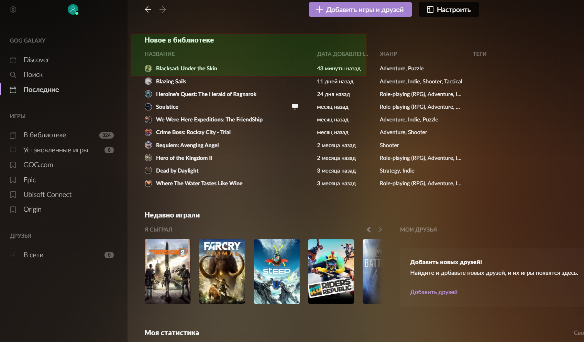584x342 pixels.
Task: Open Riders Republic cover thumbnail
Action: click(x=331, y=271)
